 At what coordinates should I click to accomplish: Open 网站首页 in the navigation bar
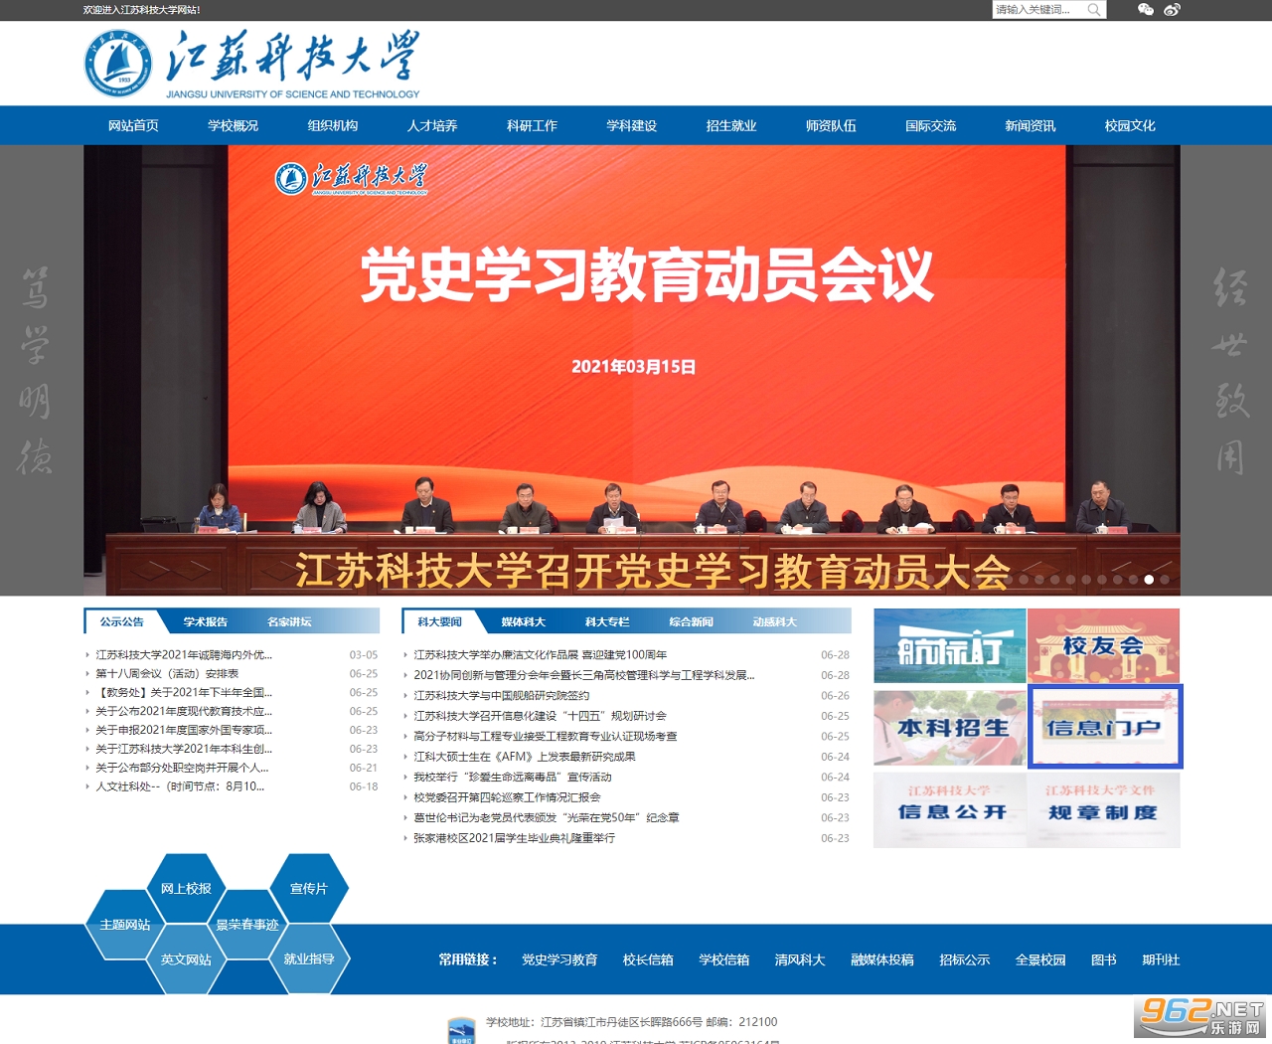pos(133,125)
